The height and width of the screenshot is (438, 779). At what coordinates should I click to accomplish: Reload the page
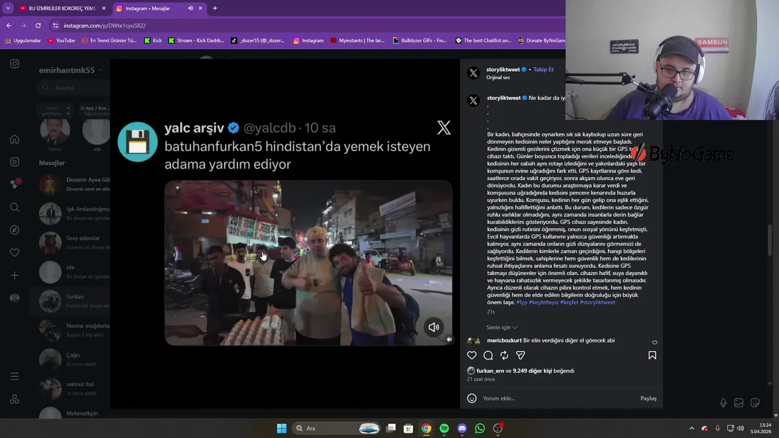(38, 26)
